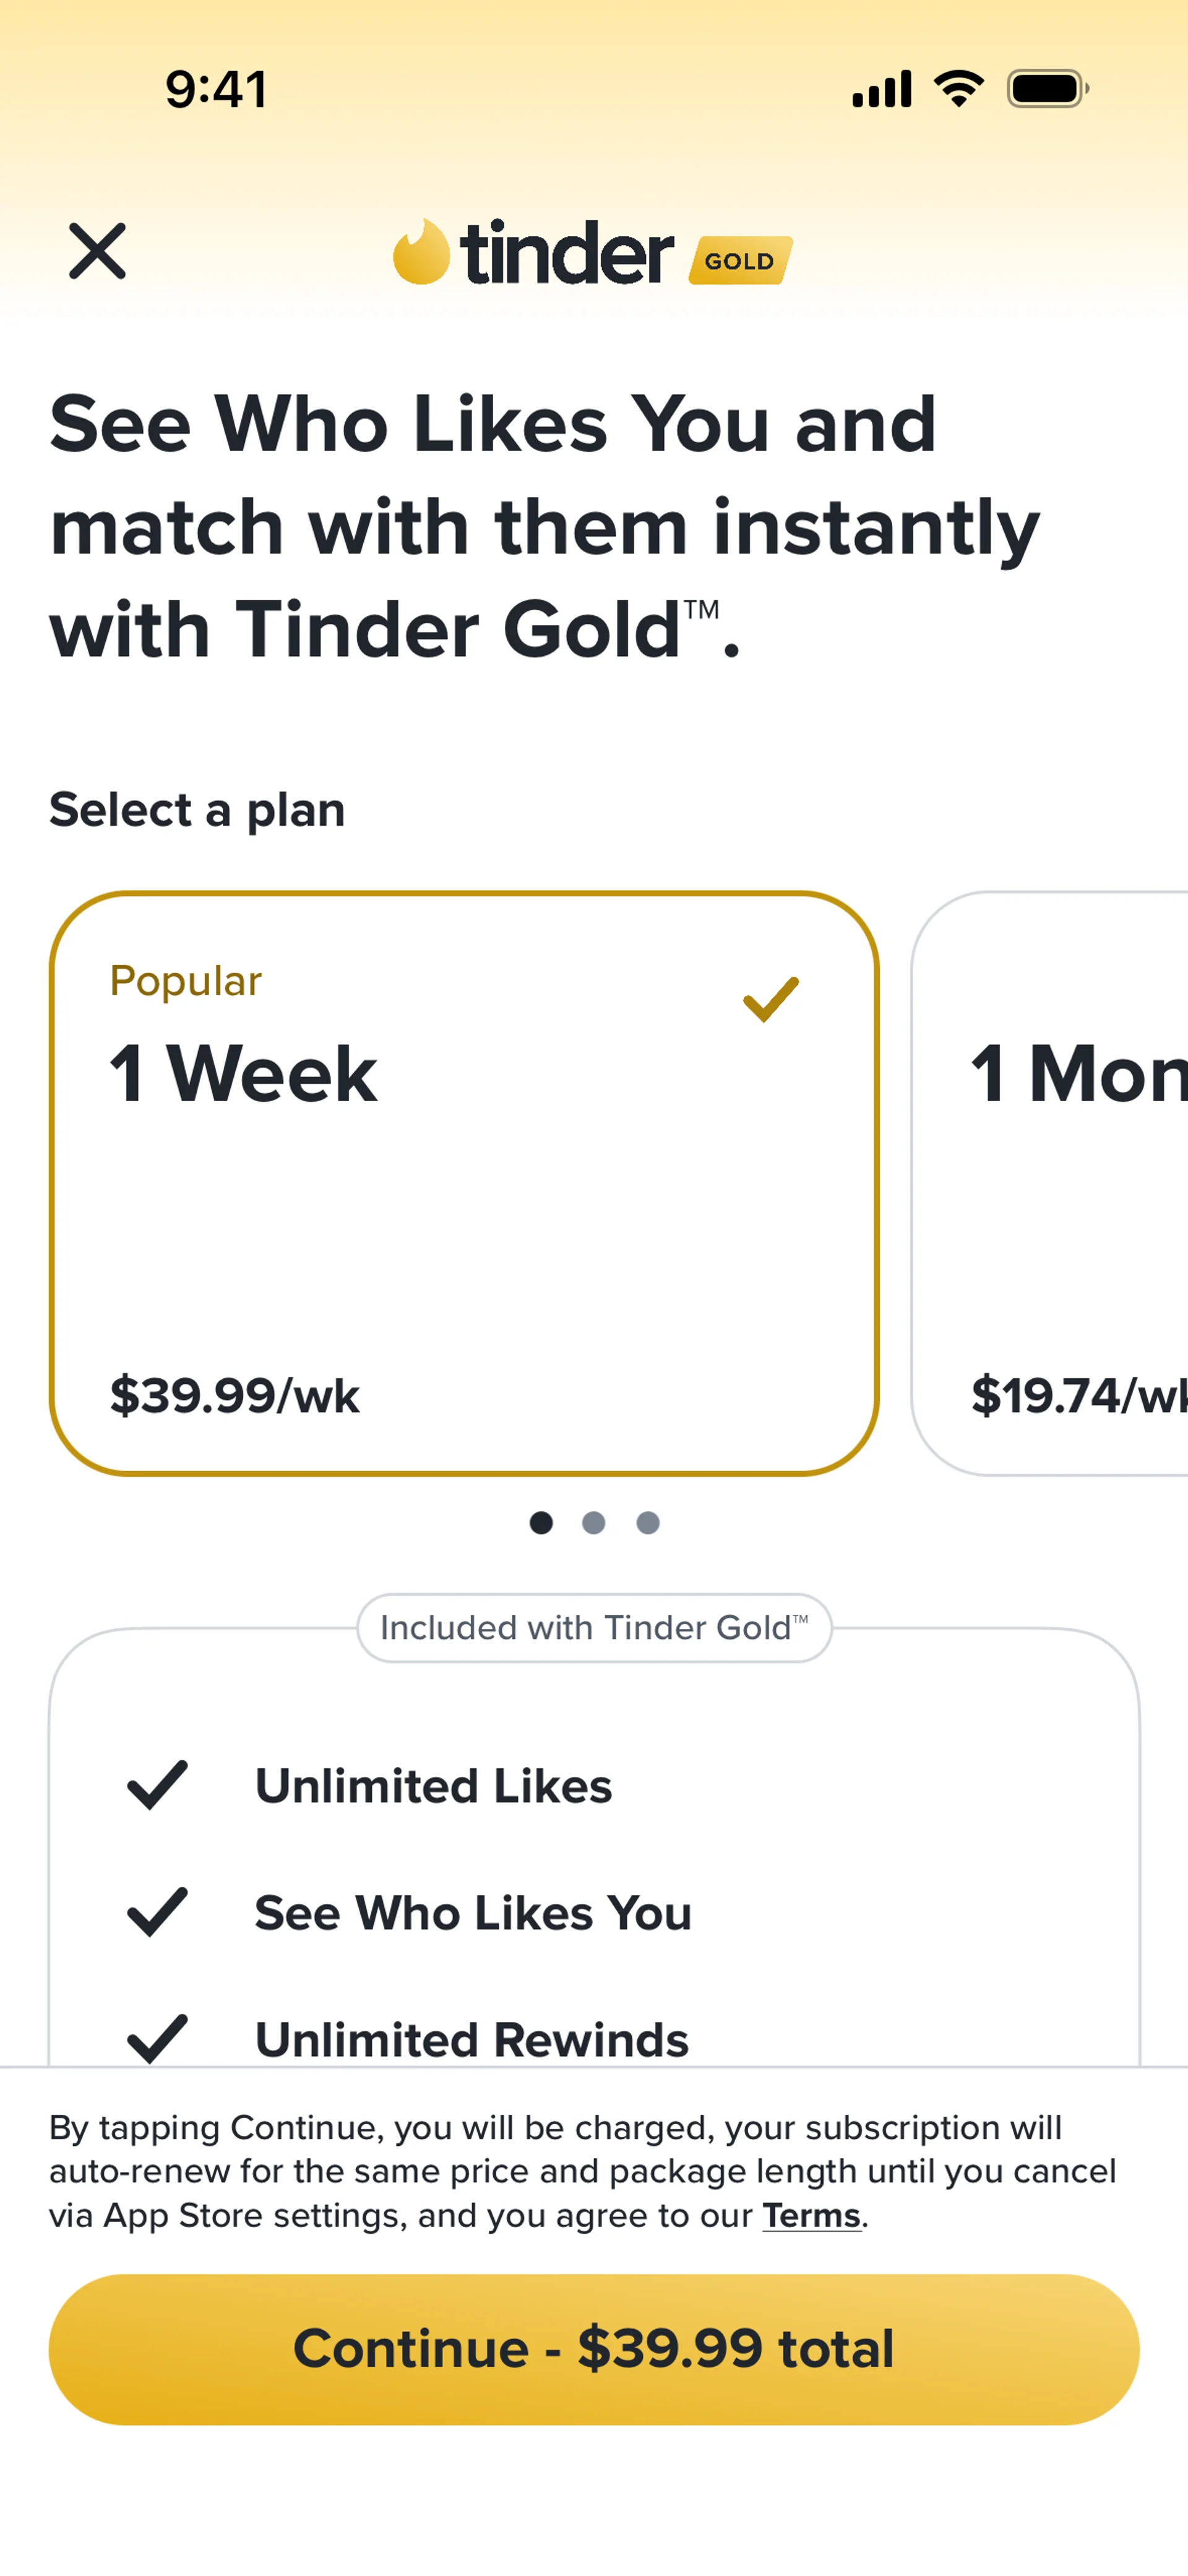The image size is (1188, 2576).
Task: Tap the Unlimited Likes feature text
Action: [434, 1786]
